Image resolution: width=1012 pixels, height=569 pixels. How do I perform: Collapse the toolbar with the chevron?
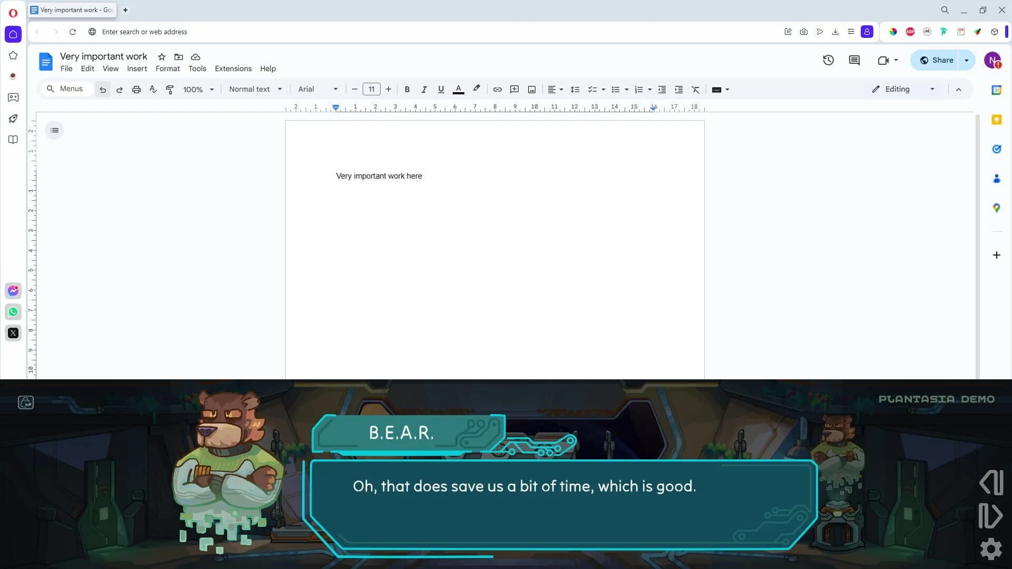coord(959,89)
